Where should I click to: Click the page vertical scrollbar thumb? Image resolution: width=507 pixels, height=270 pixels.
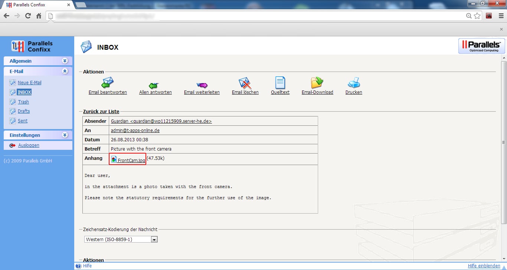coord(504,142)
